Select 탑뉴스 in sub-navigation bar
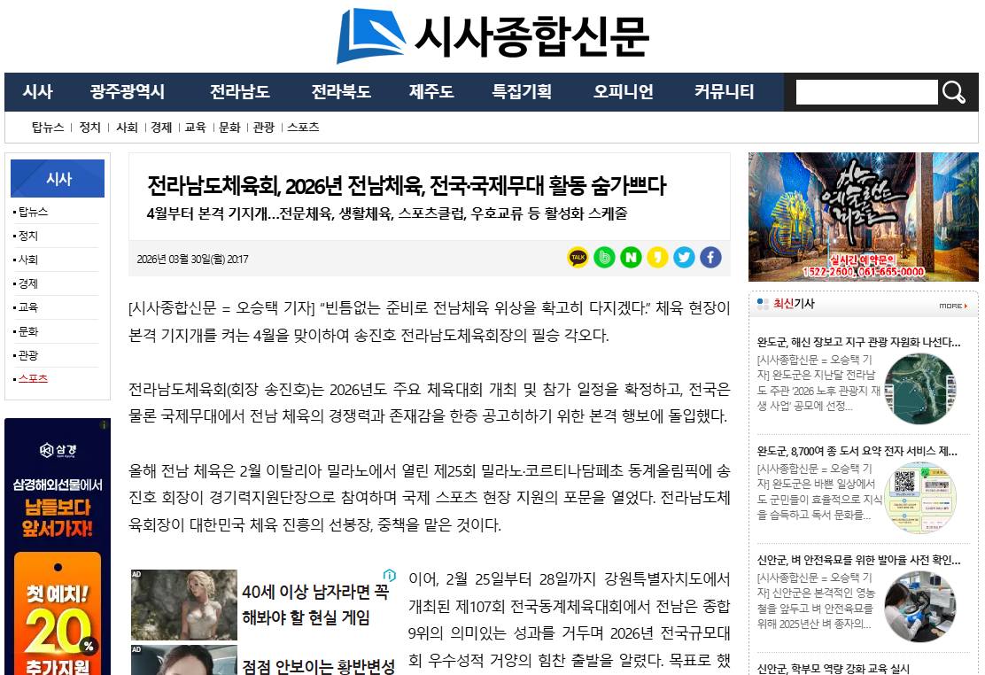The image size is (985, 675). click(48, 127)
